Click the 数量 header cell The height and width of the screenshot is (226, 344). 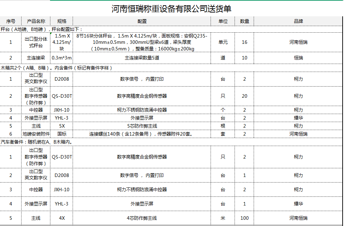[245, 21]
